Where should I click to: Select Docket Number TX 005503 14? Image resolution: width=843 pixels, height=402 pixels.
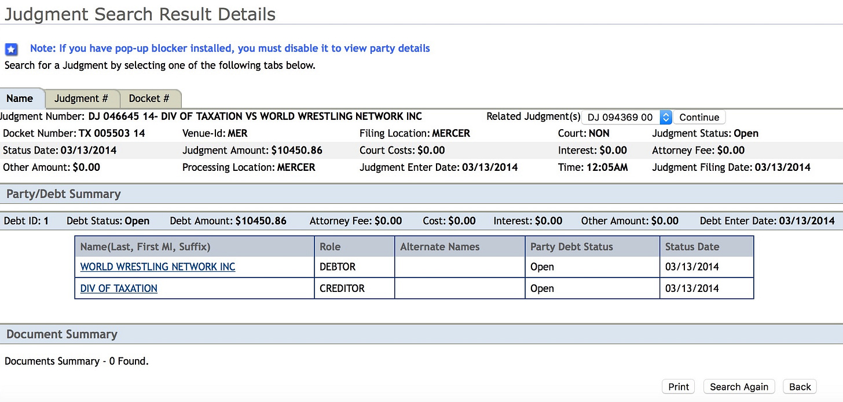click(x=74, y=133)
